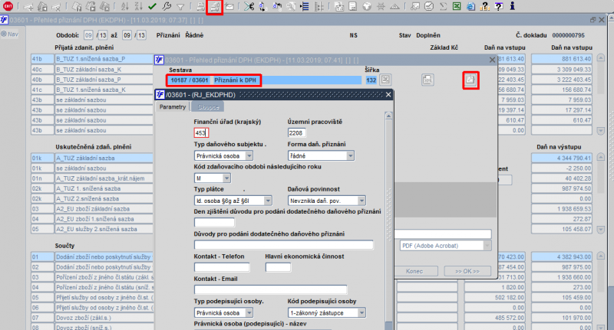Image resolution: width=614 pixels, height=330 pixels.
Task: Click the scroll-down arrow of Uskutečněná zdaň. plnění list
Action: click(x=601, y=229)
